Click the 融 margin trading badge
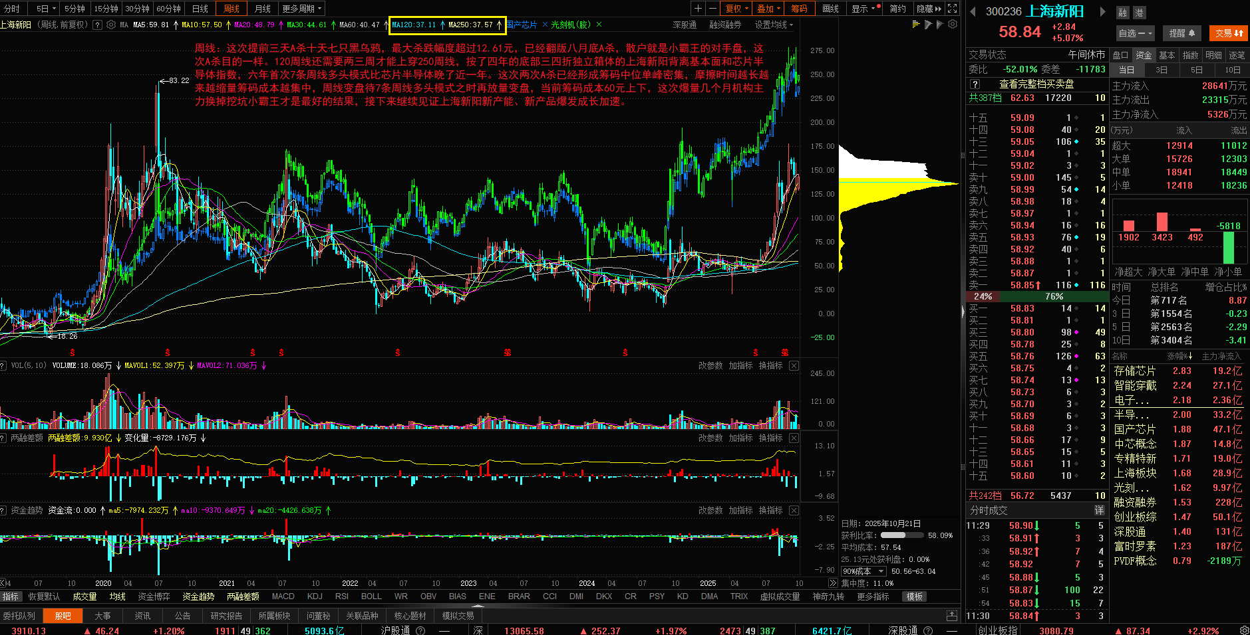 coord(1123,12)
